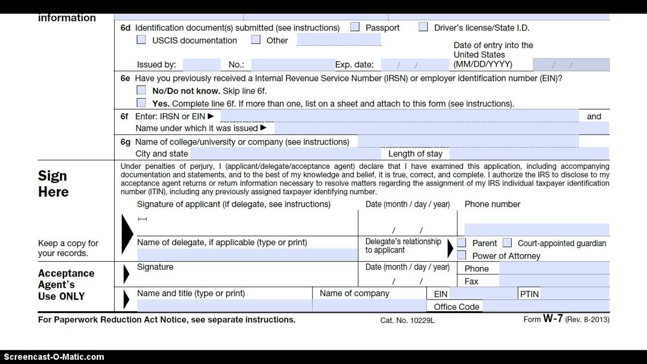The height and width of the screenshot is (364, 647).
Task: Mark the Parent relationship checkbox
Action: tap(461, 243)
